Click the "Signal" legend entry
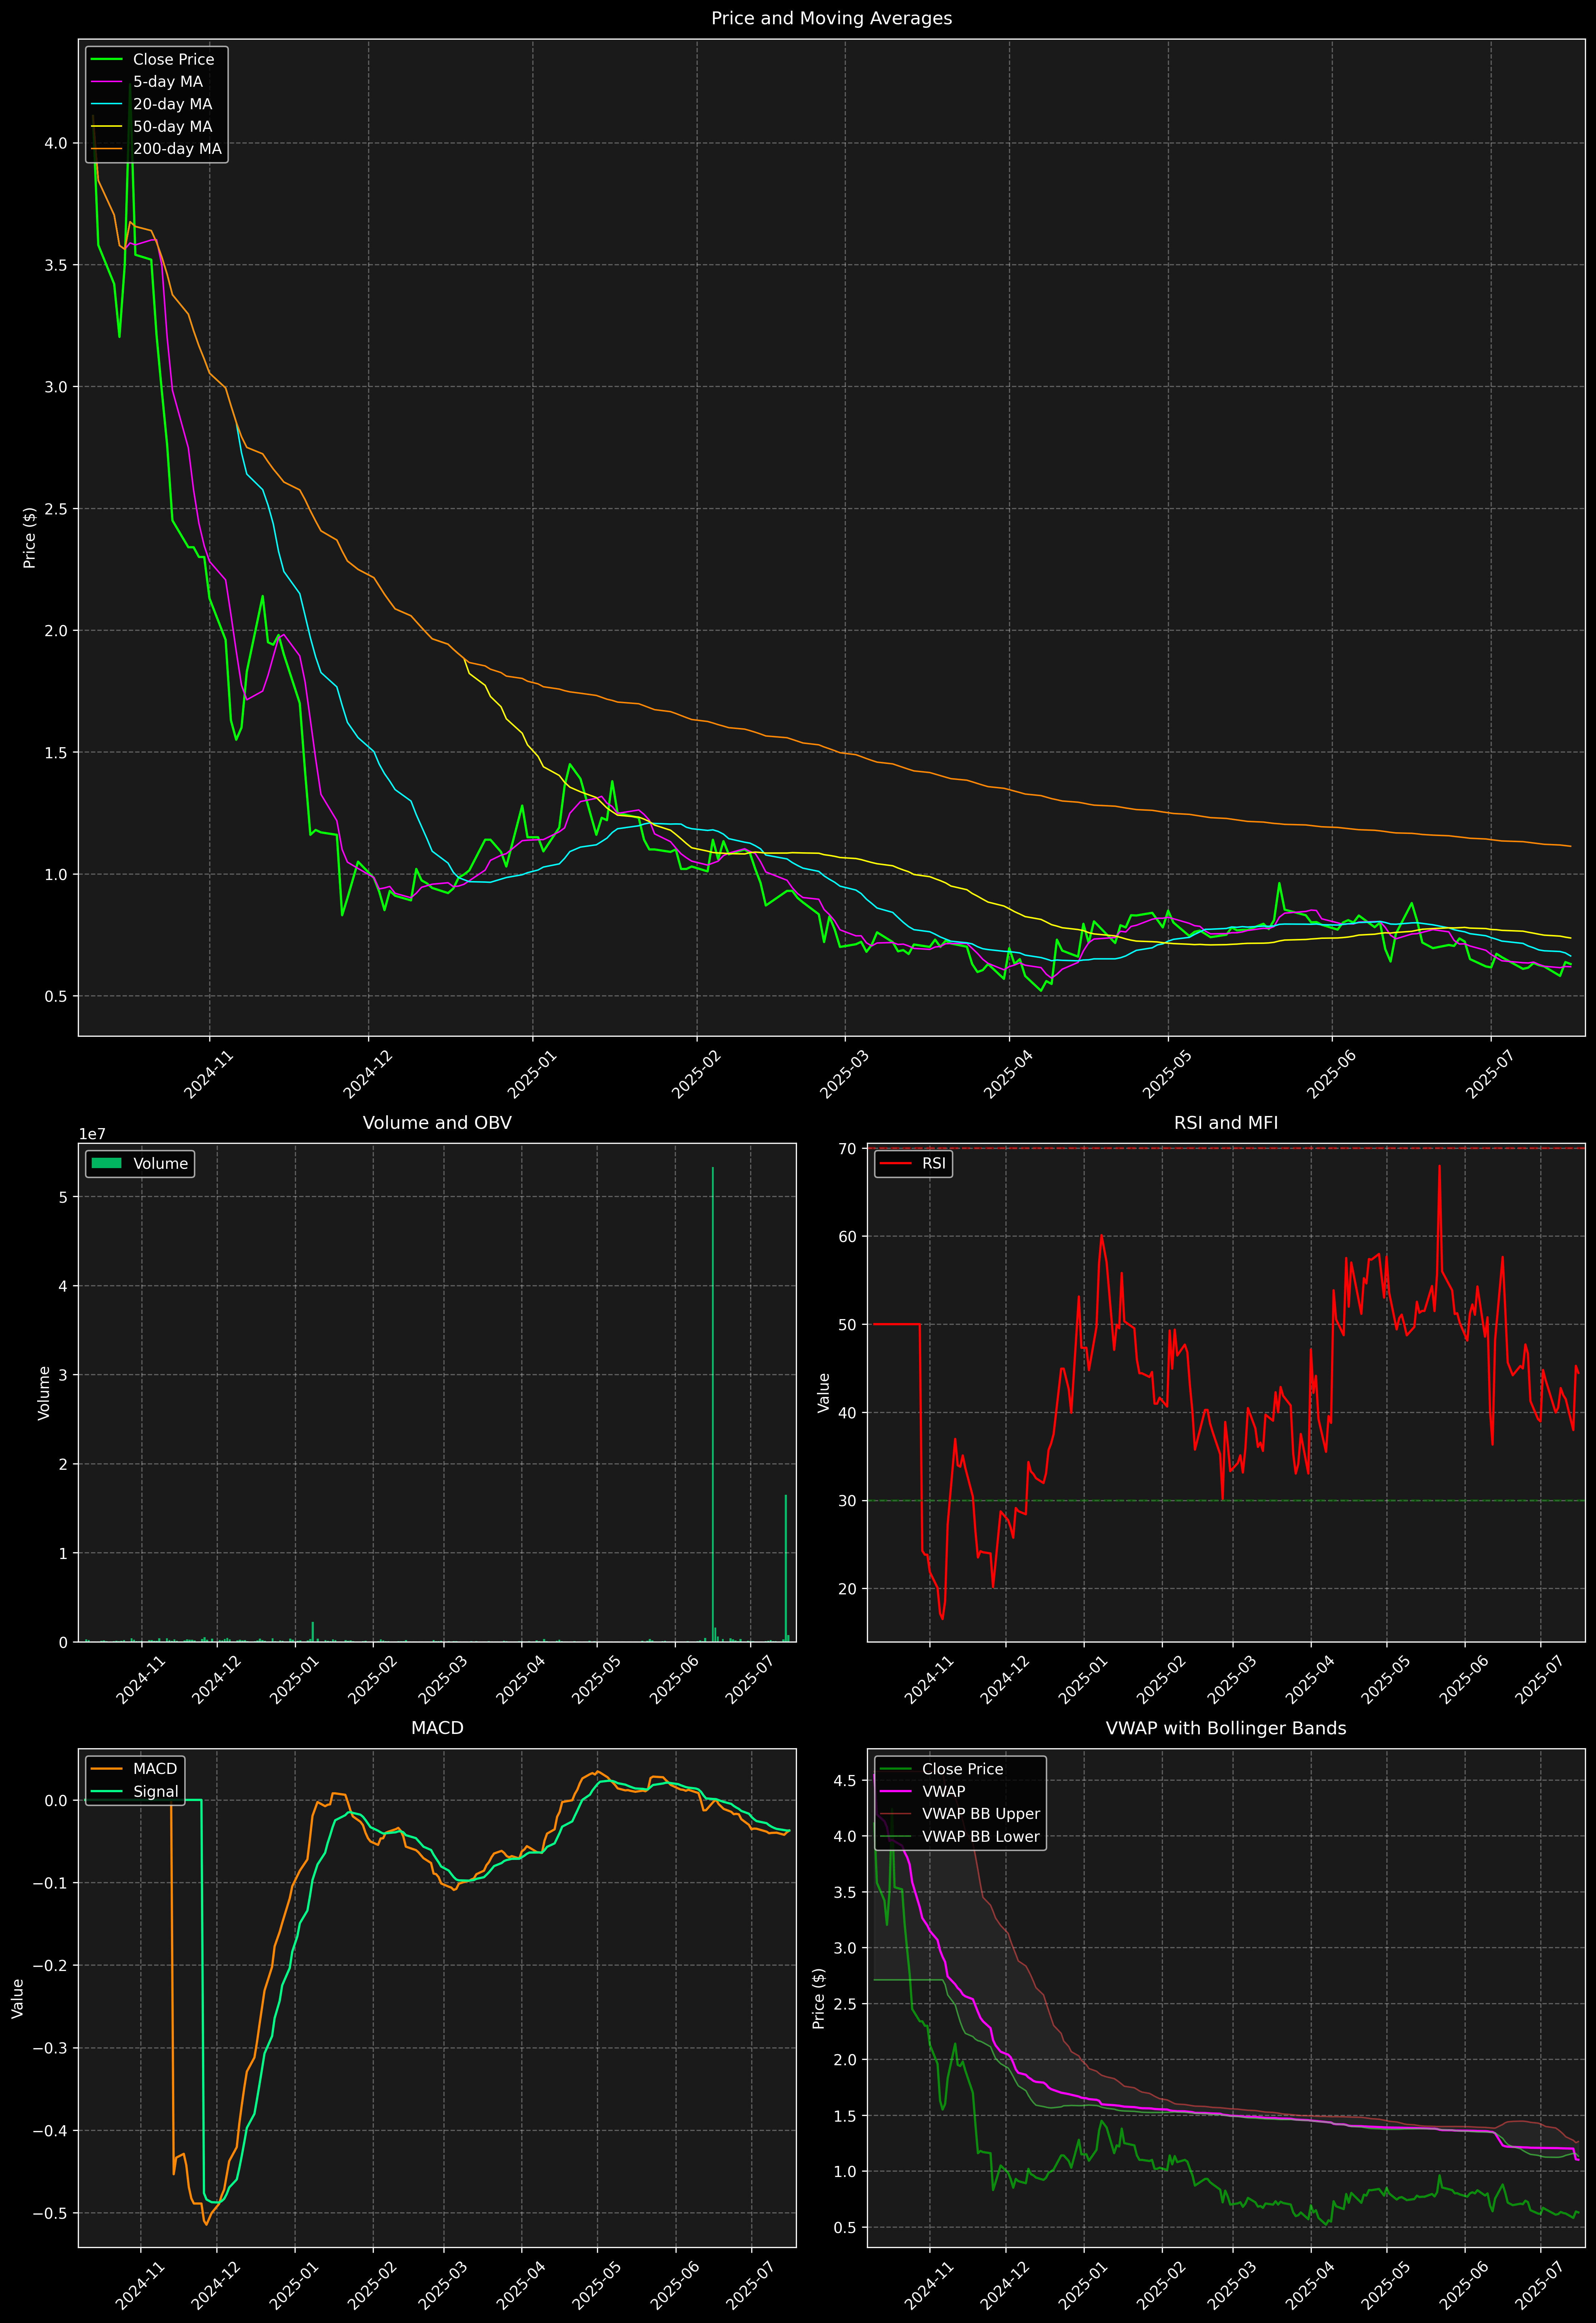1596x2323 pixels. coord(156,1791)
